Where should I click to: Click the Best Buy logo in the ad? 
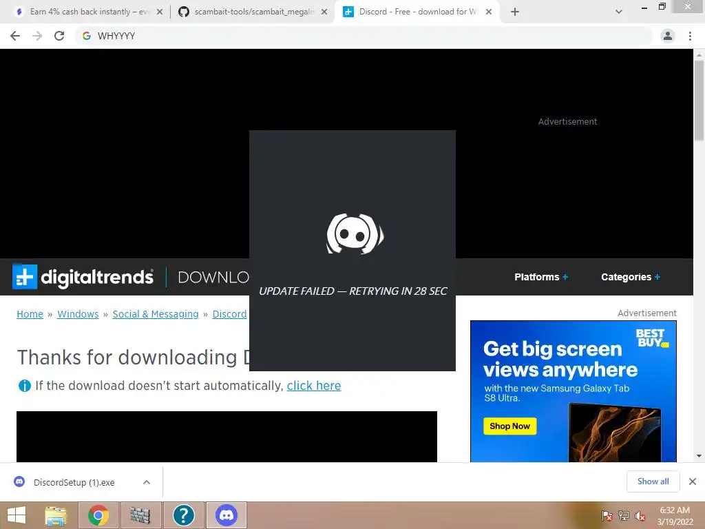tap(651, 338)
